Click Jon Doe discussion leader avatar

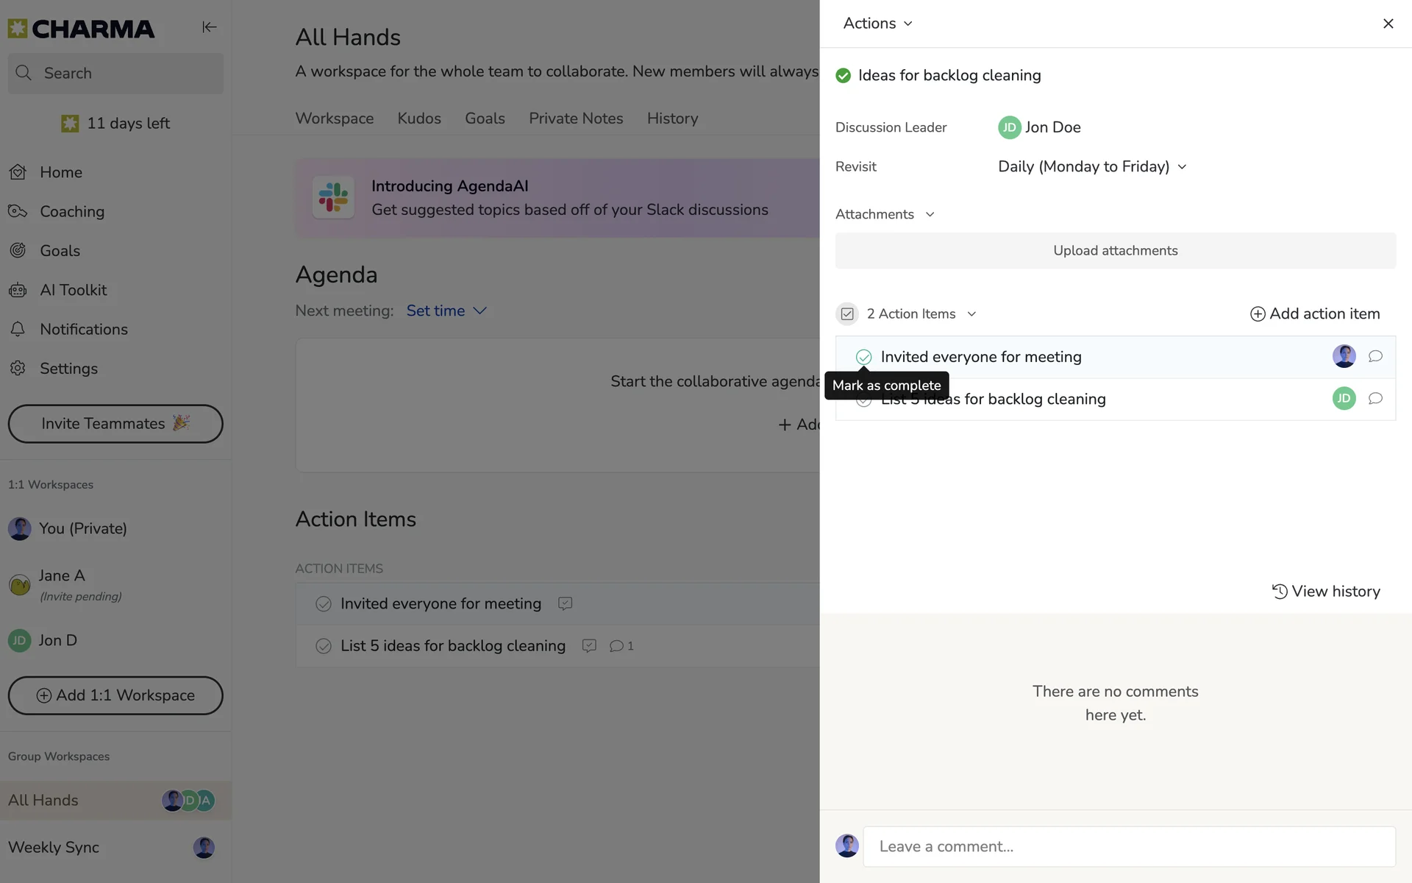(1009, 127)
